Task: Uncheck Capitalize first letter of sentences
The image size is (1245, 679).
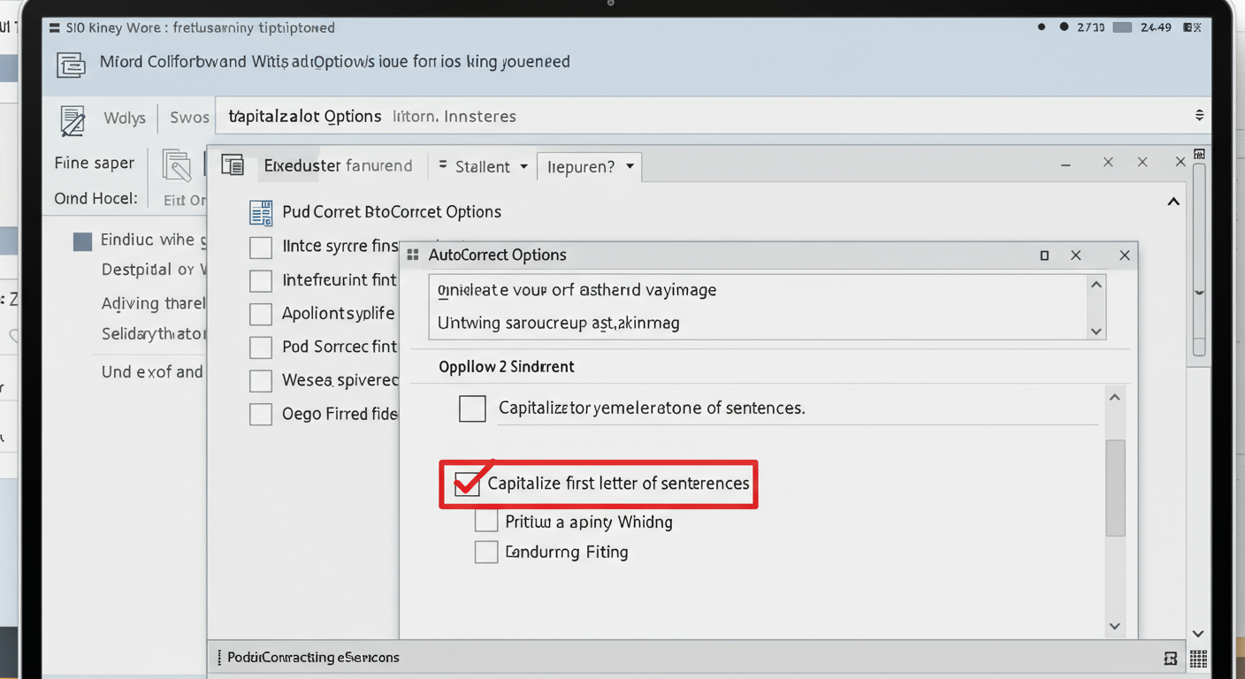Action: 468,484
